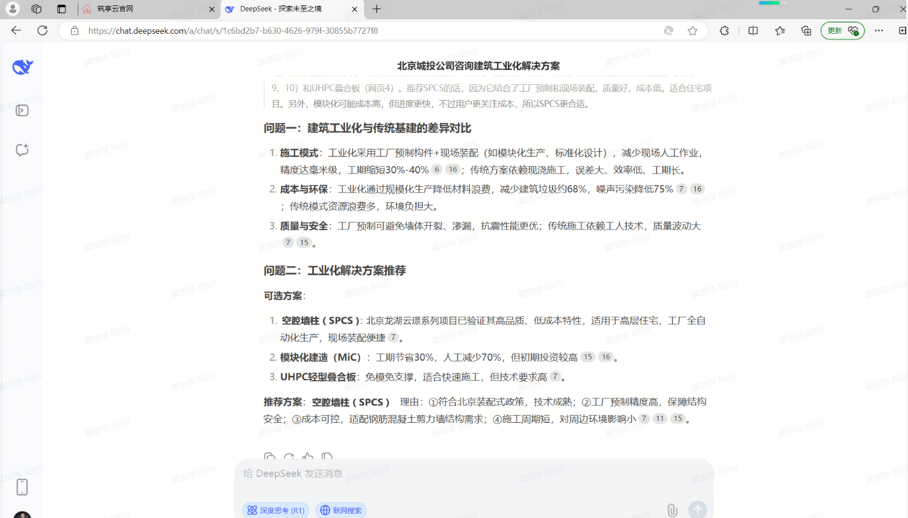908x518 pixels.
Task: Type in the 给 DeepSeek 发送消息 field
Action: point(470,474)
